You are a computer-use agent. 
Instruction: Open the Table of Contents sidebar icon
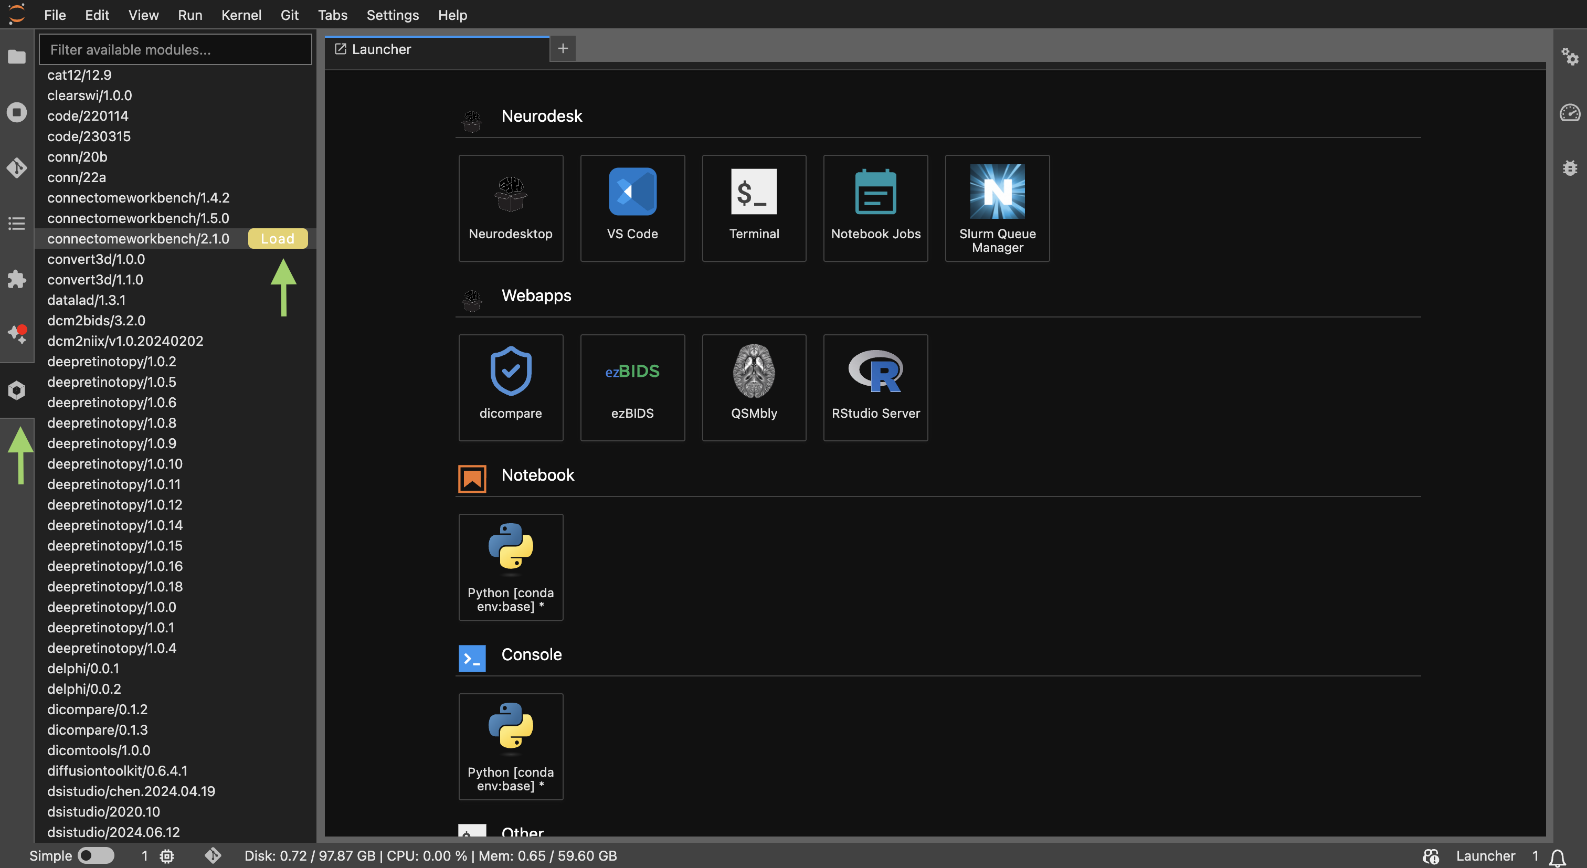(17, 223)
